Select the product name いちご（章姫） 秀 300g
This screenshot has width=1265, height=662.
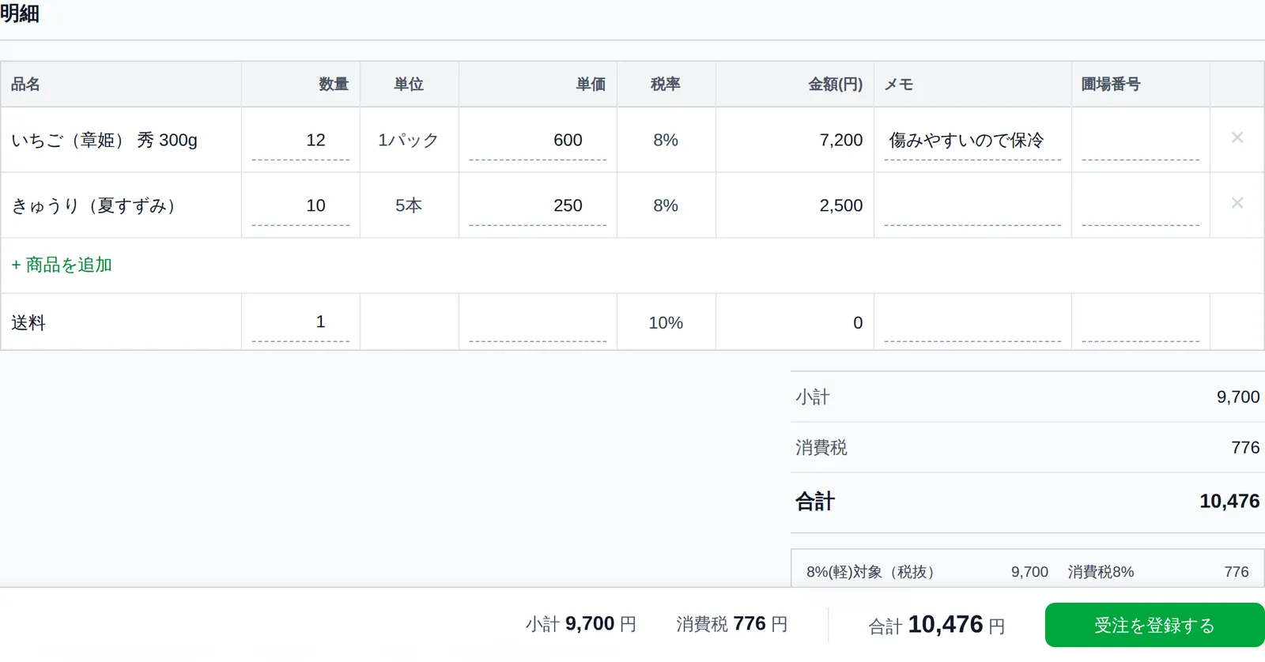click(x=104, y=140)
